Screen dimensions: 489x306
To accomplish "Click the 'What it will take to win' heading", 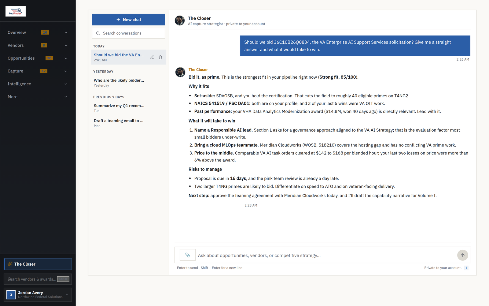I will [212, 121].
